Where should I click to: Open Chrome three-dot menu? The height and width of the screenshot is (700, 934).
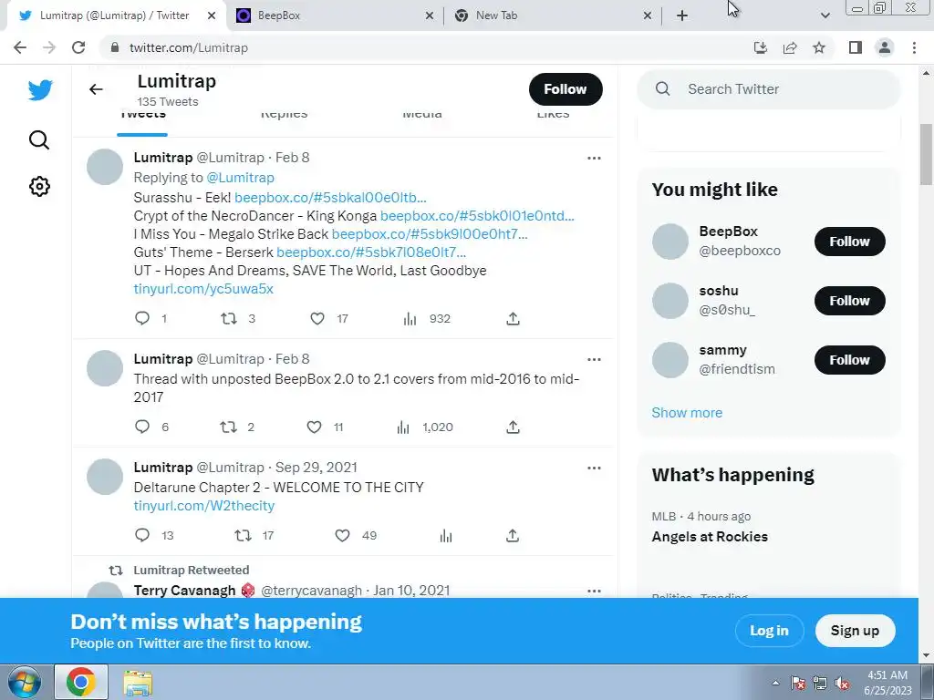914,47
